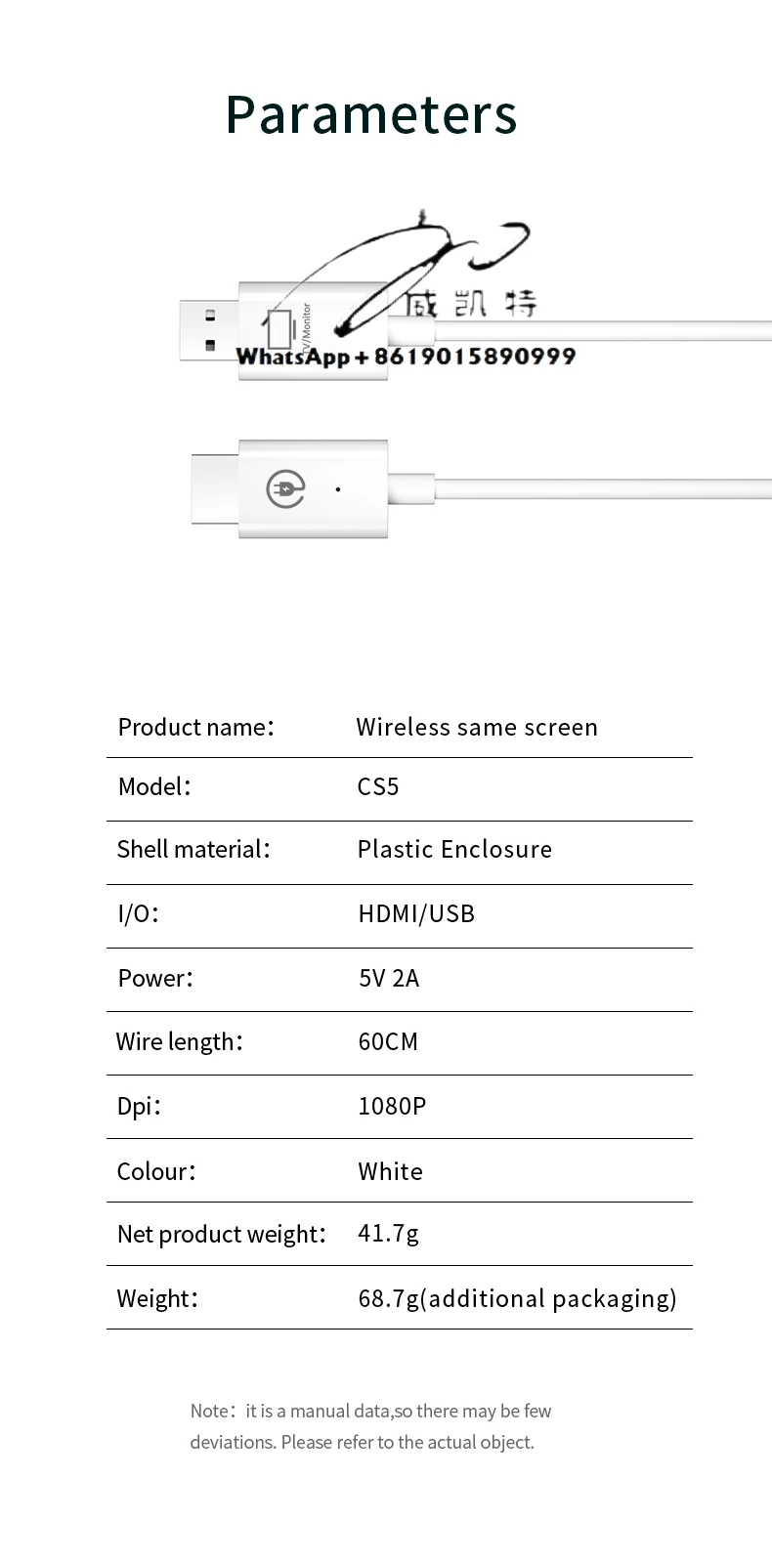Click the TV/Monitor icon on the USB adapter
The image size is (772, 1562).
tap(280, 329)
